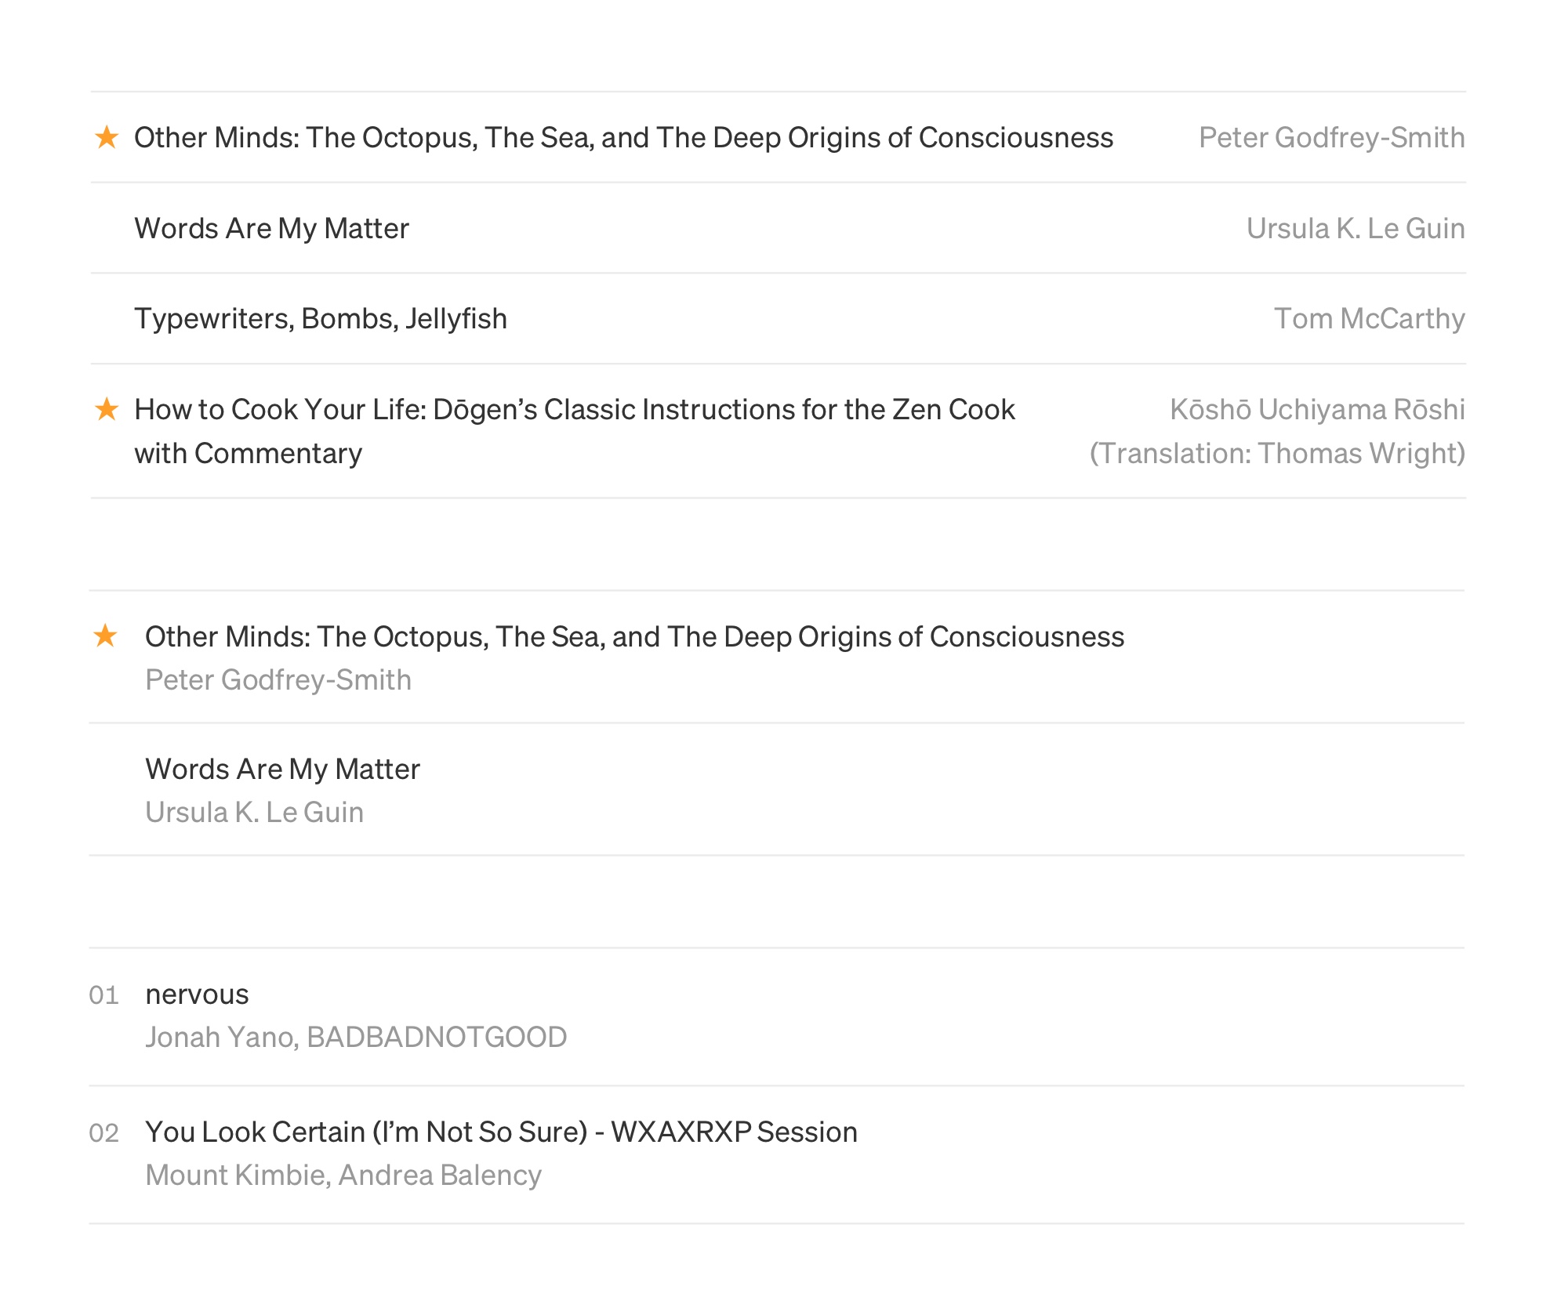This screenshot has width=1568, height=1315.
Task: Select Words Are My Matter in second list
Action: tap(282, 769)
